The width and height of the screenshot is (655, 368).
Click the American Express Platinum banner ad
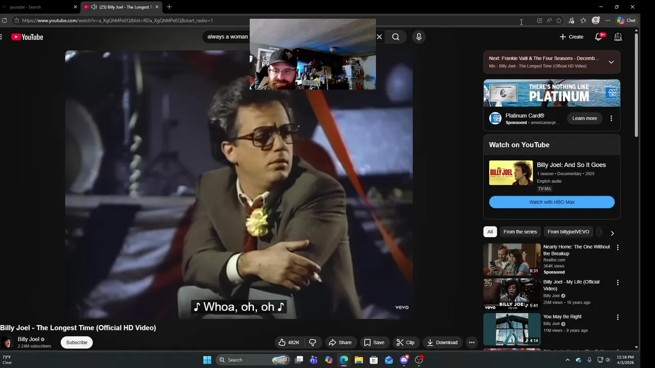click(x=552, y=93)
